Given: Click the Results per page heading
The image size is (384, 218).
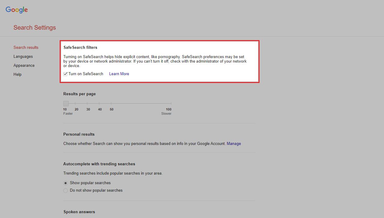Looking at the screenshot, I should tap(79, 94).
